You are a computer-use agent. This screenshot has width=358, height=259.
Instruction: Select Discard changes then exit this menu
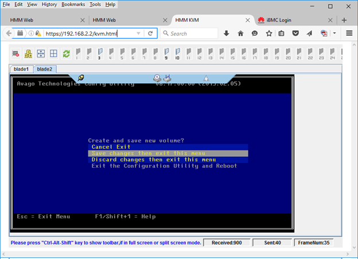pyautogui.click(x=168, y=160)
